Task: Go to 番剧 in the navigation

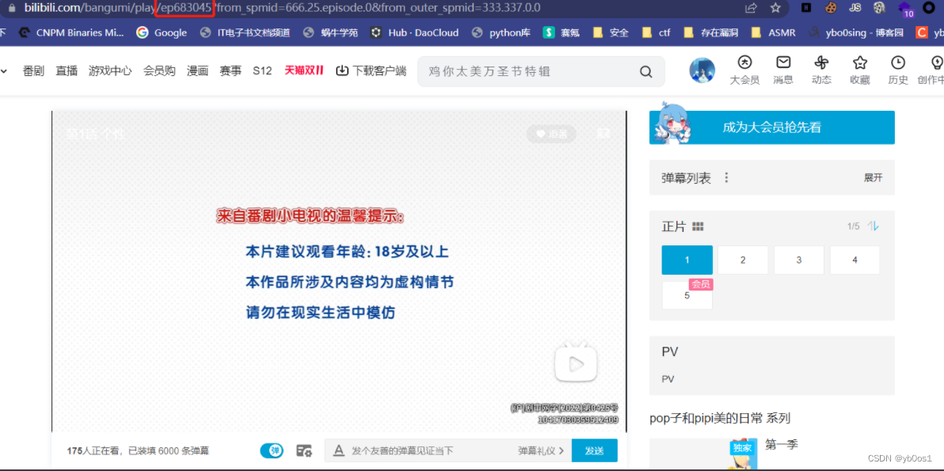Action: (x=33, y=71)
